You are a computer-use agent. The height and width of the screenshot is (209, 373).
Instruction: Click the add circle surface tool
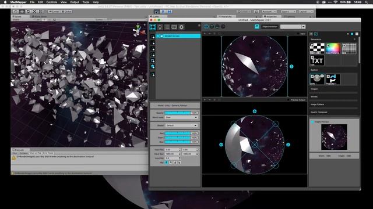153,55
